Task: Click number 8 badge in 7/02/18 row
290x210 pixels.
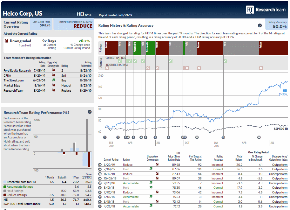Action: click(100, 192)
